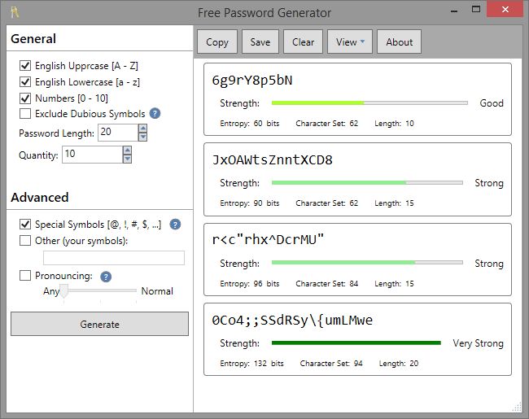
Task: Decrease Password Length with down arrow
Action: coord(142,137)
